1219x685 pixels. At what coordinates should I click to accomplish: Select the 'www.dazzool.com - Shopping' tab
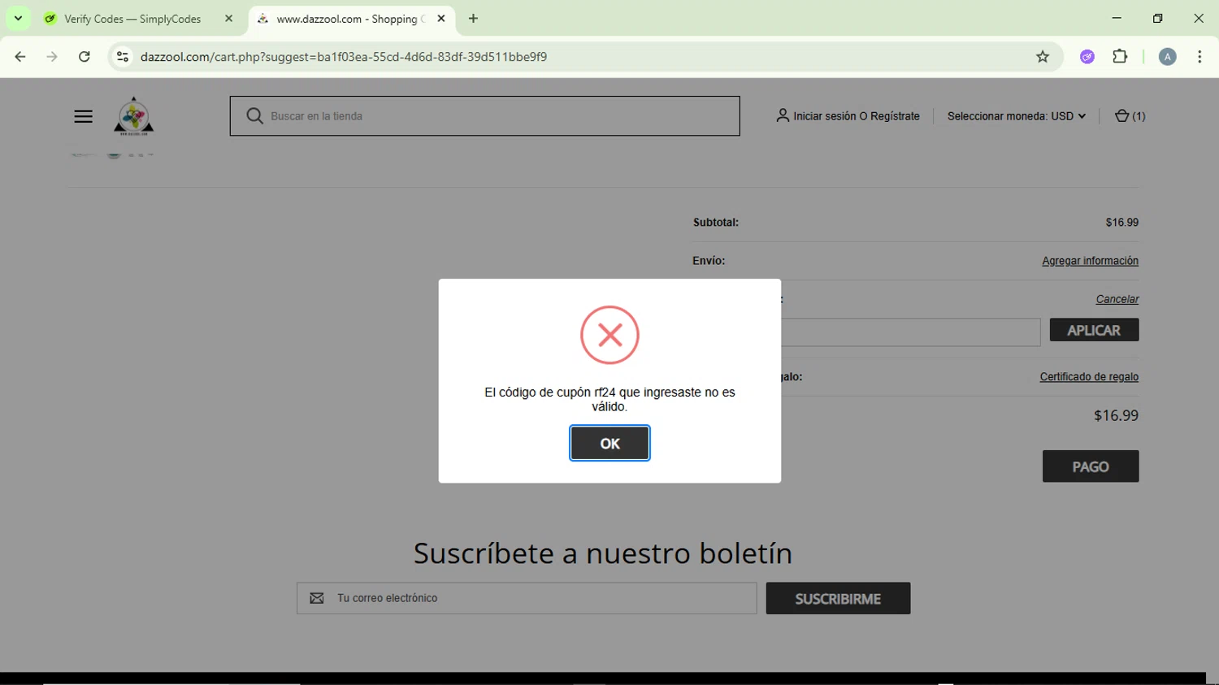[349, 19]
